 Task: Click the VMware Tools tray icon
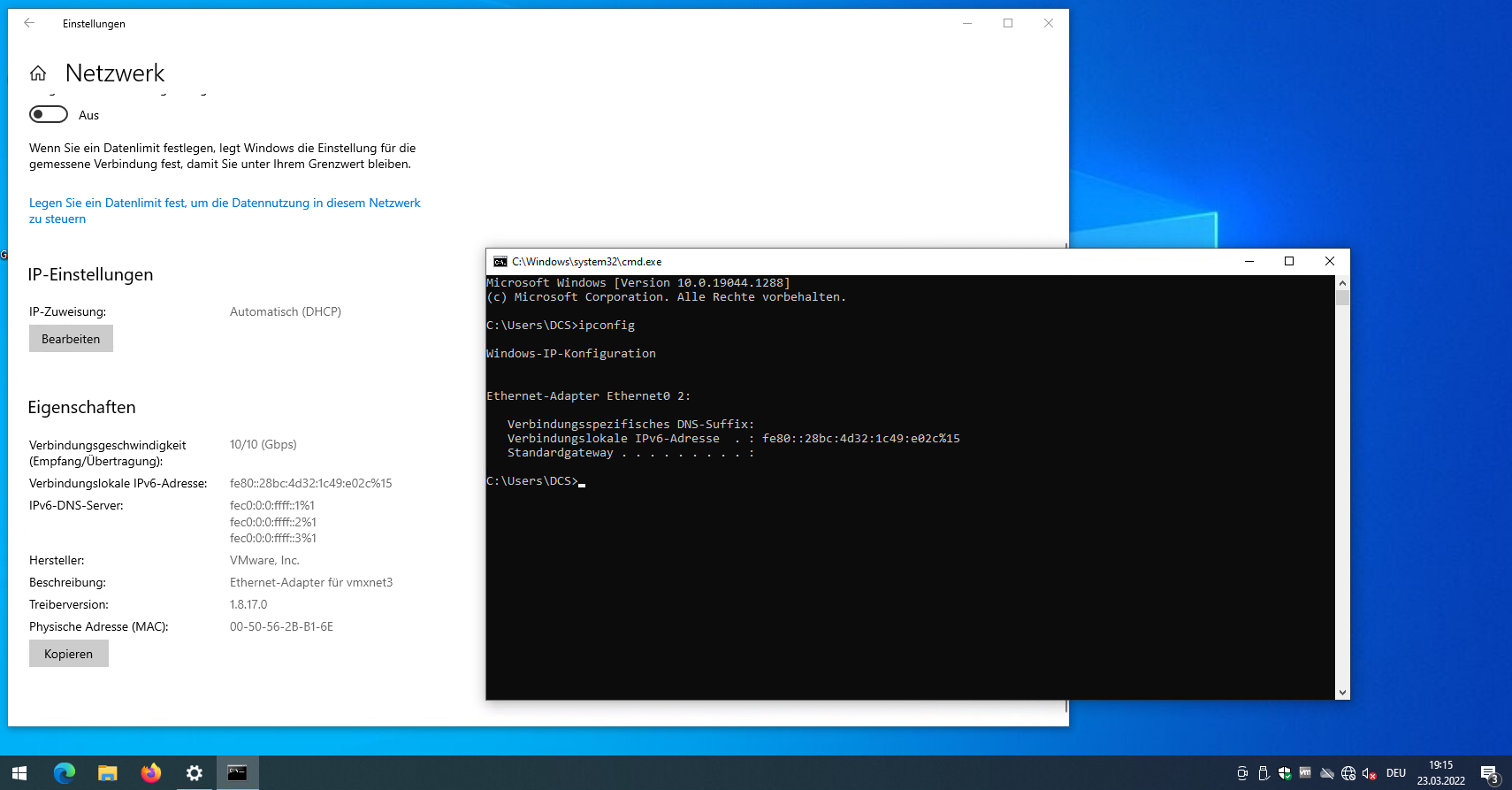(x=1305, y=773)
